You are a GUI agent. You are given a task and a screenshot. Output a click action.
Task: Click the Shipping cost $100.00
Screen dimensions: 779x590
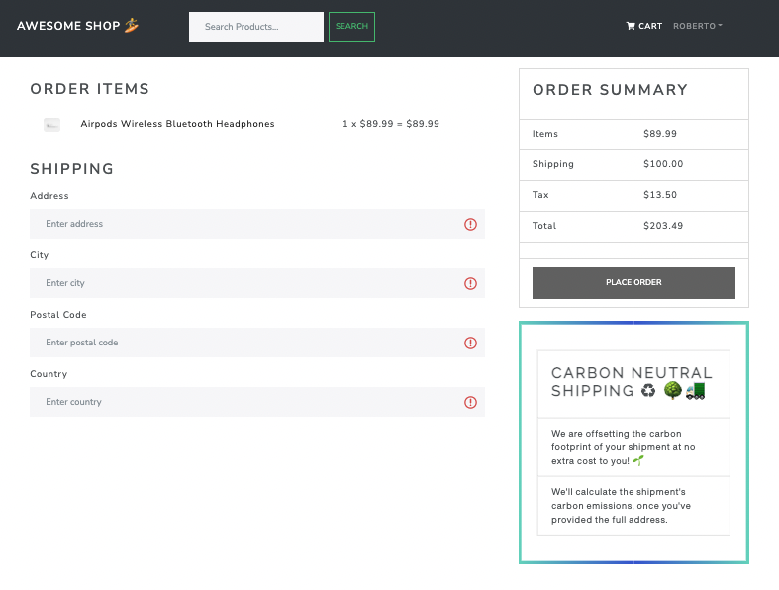pos(663,164)
